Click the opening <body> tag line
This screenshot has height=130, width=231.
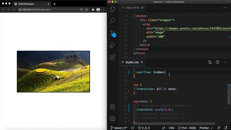point(141,16)
